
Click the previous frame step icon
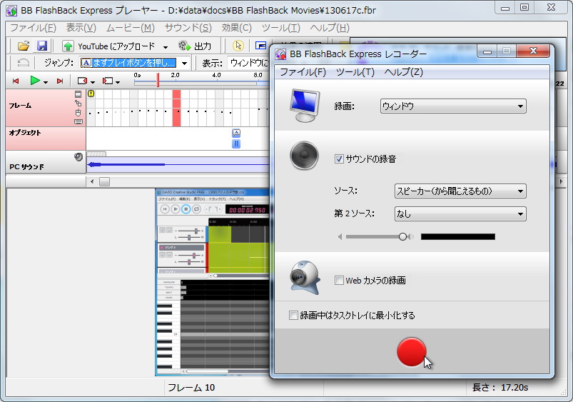tap(82, 81)
